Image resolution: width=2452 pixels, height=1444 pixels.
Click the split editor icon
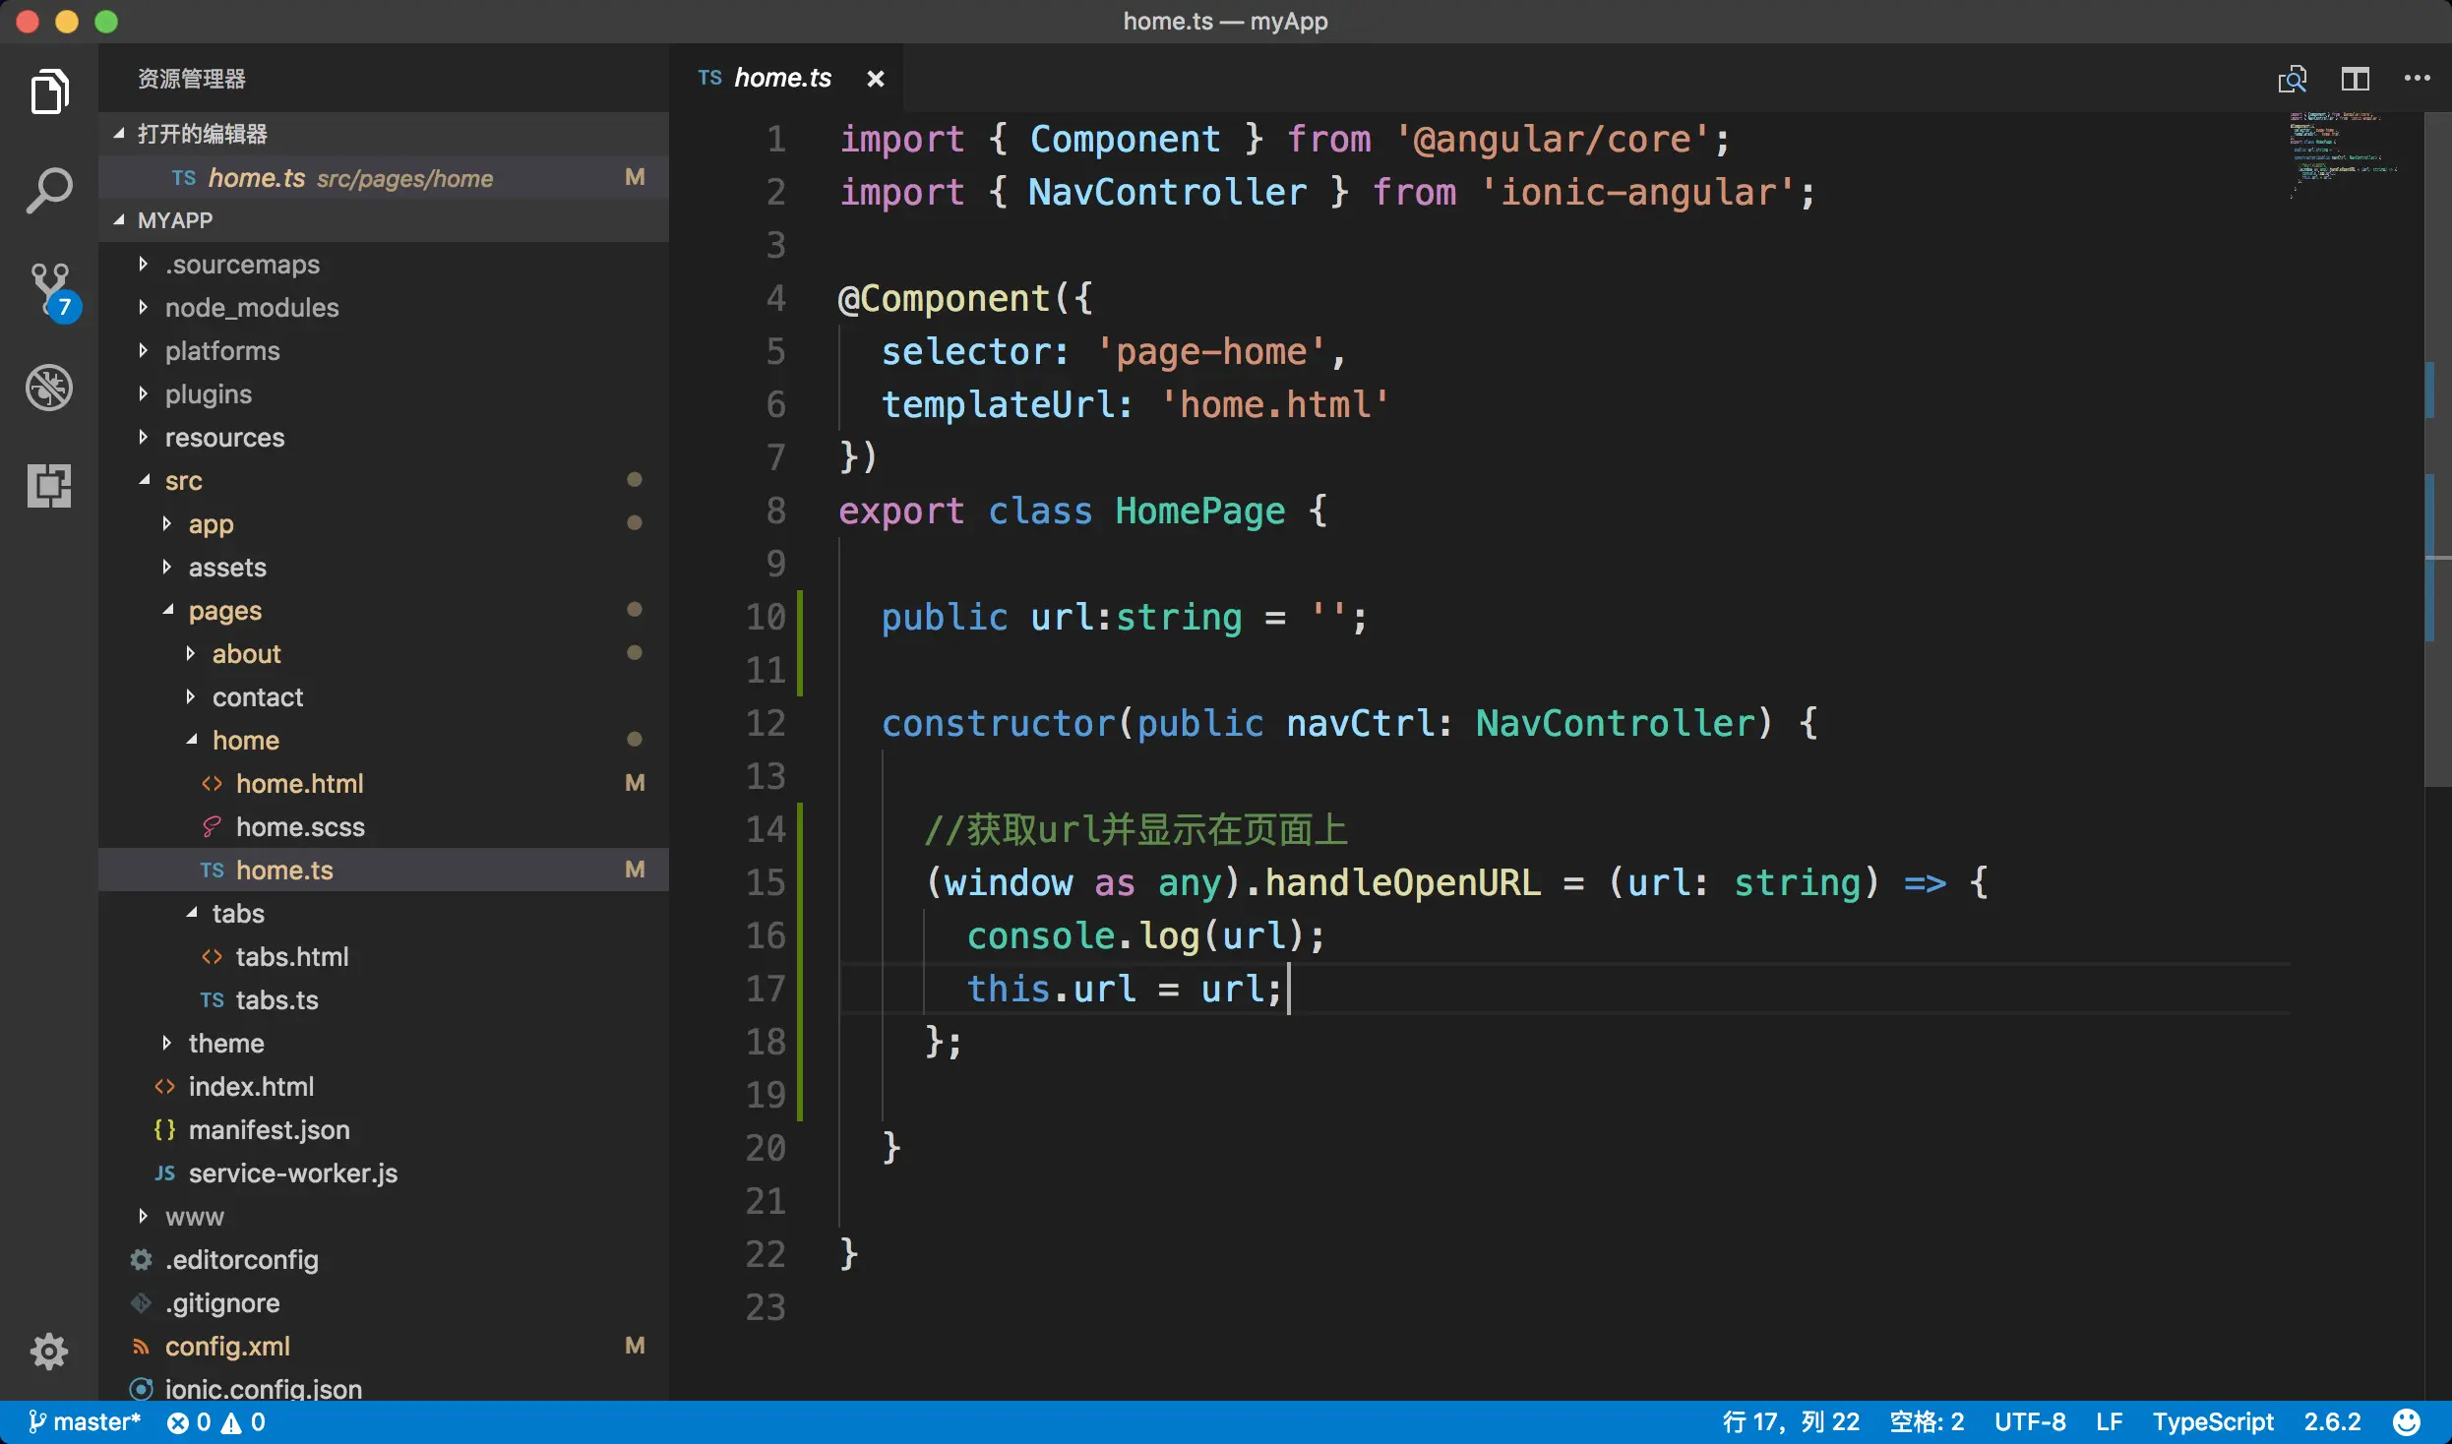click(2355, 79)
